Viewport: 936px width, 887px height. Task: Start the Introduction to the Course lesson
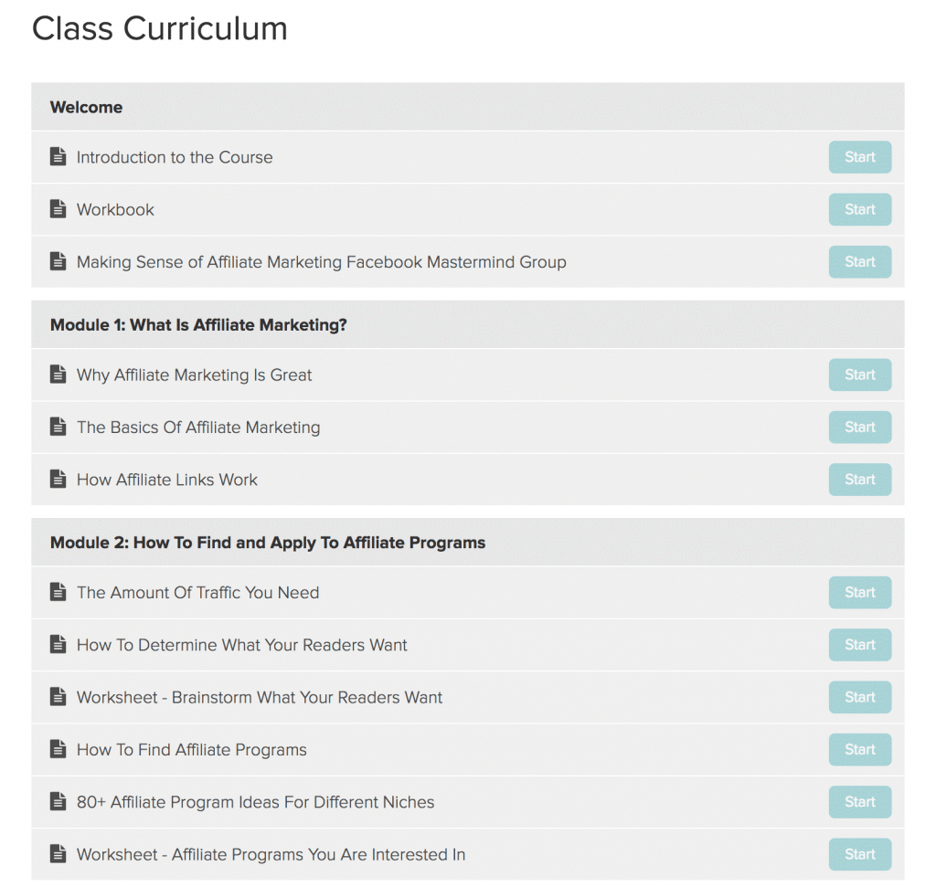click(x=859, y=157)
